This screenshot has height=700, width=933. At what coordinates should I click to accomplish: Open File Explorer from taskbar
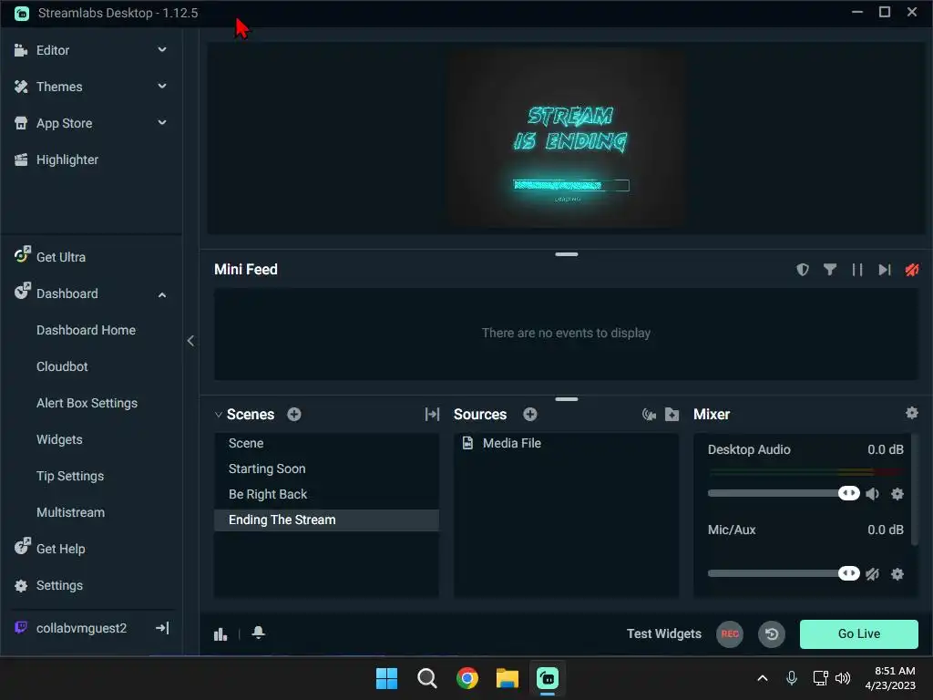coord(508,678)
